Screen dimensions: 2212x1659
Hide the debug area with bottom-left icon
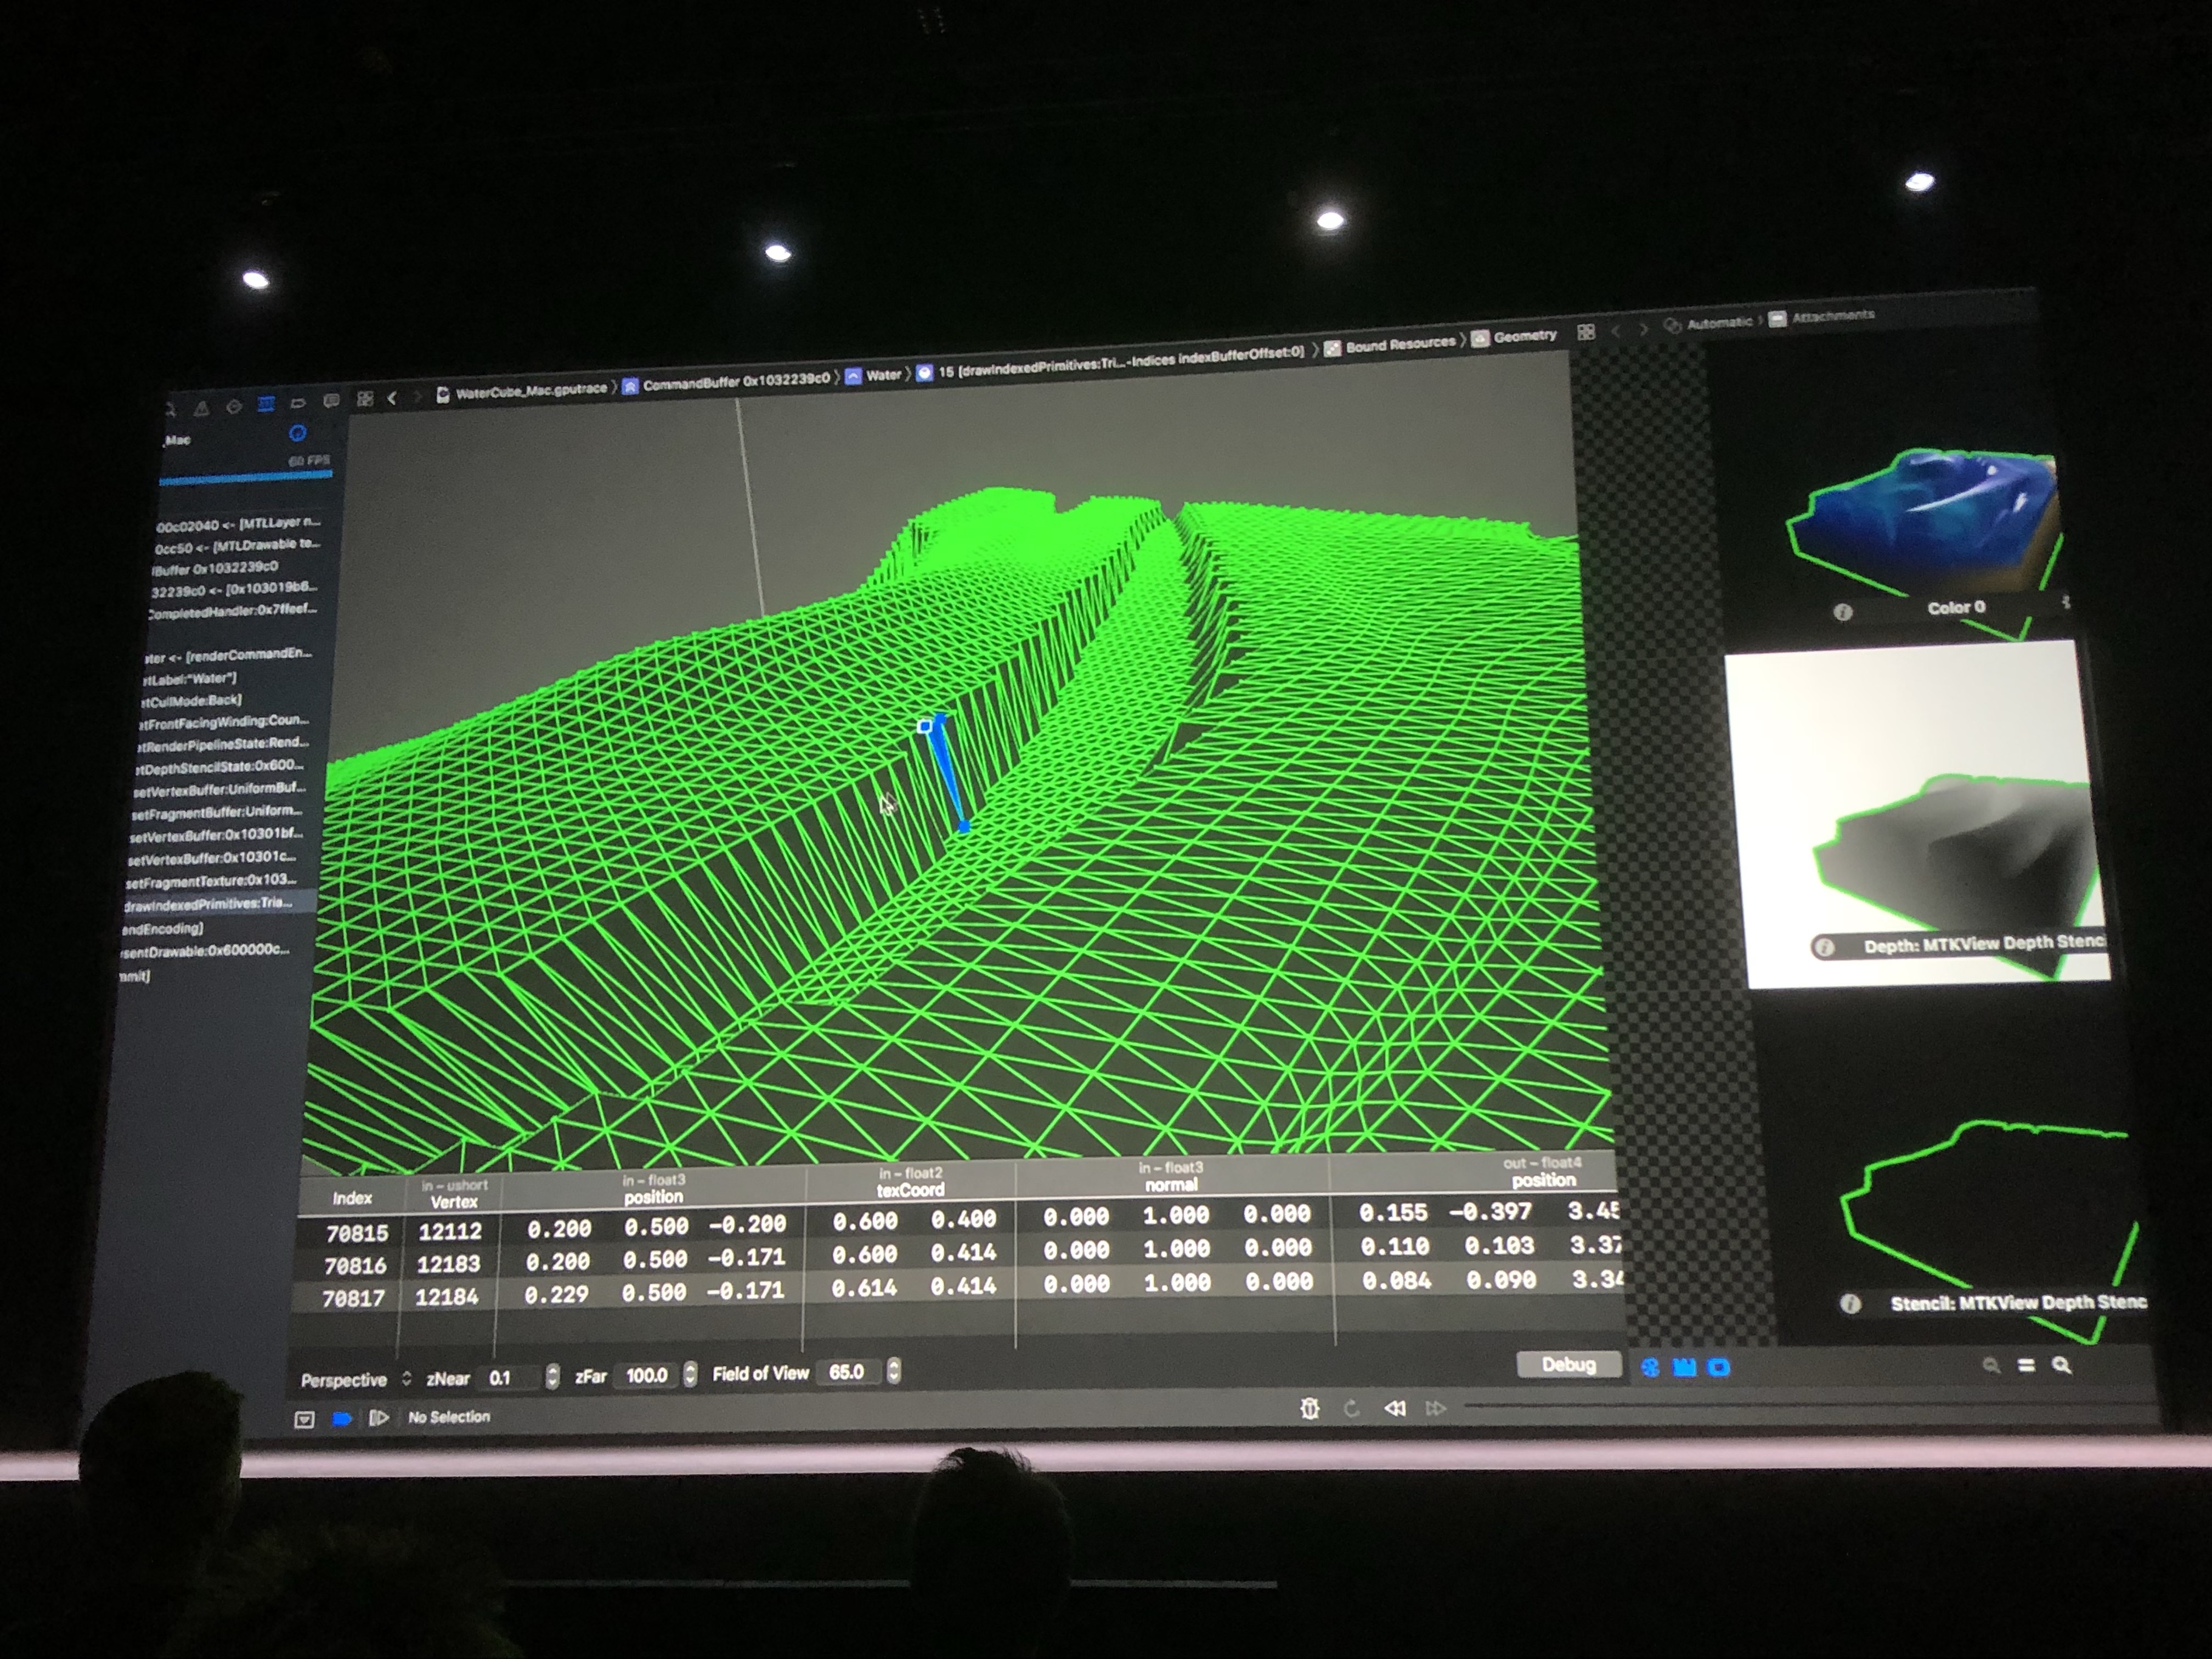[x=305, y=1419]
